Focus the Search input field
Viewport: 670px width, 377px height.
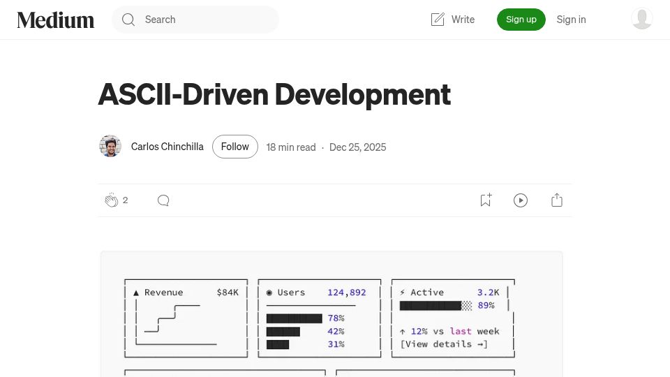coord(195,20)
